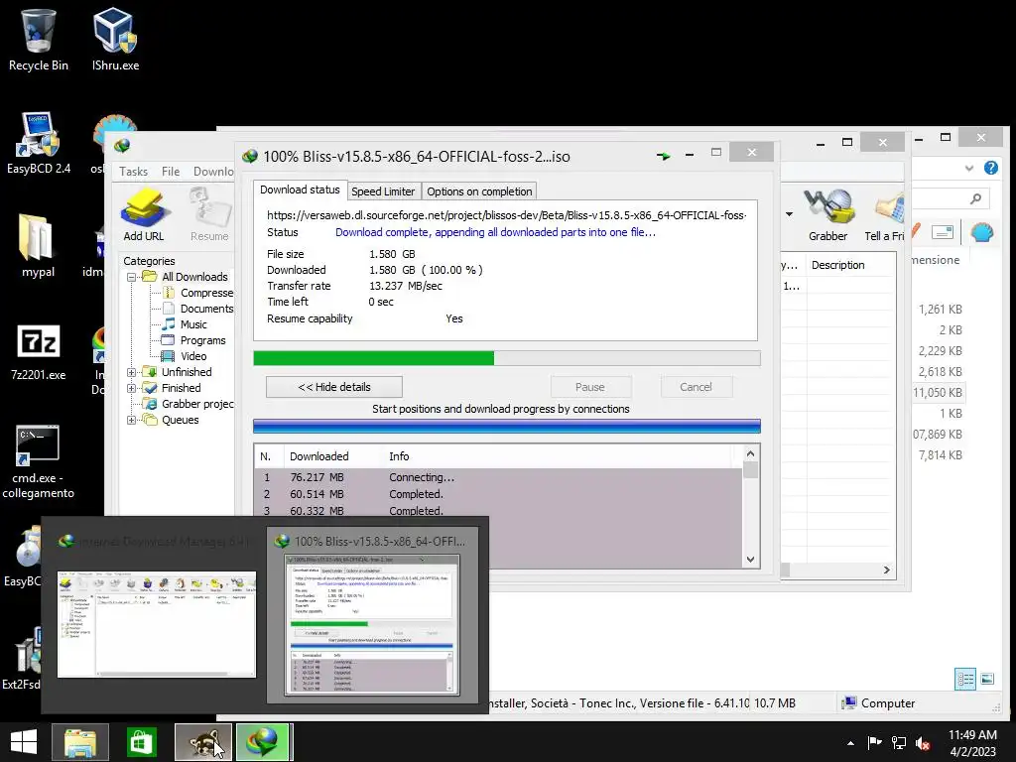Click the help question mark icon in Explorer
Viewport: 1016px width, 762px height.
[991, 168]
